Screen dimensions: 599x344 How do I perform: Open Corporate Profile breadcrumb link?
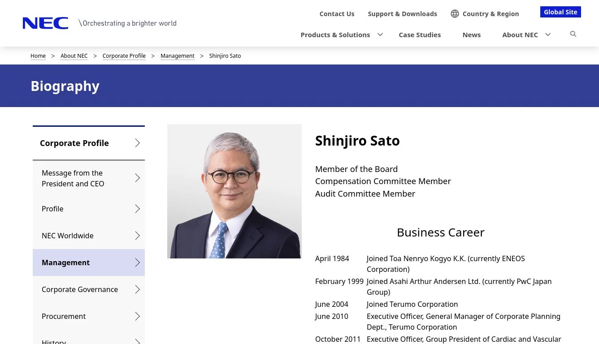coord(124,56)
